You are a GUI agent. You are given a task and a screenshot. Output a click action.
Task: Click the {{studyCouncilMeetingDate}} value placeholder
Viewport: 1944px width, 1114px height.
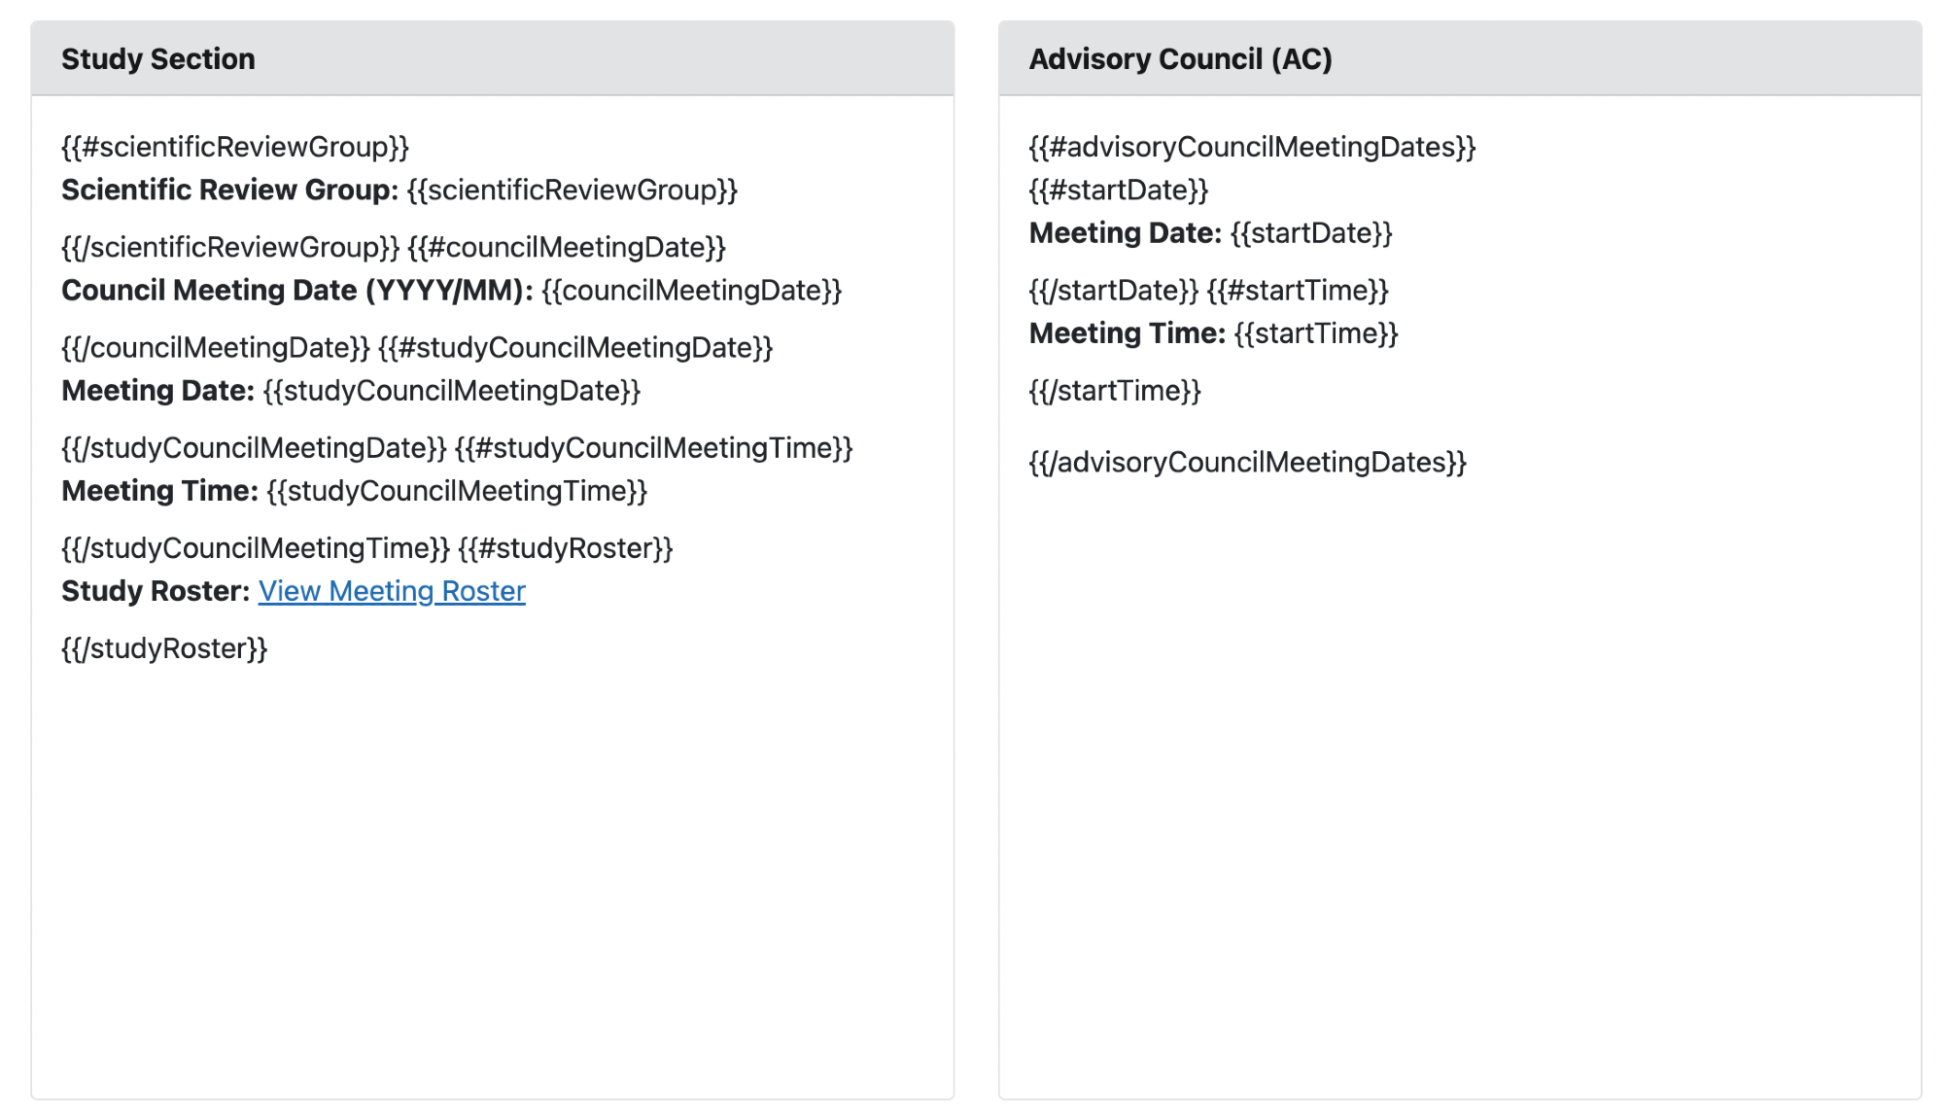coord(452,391)
